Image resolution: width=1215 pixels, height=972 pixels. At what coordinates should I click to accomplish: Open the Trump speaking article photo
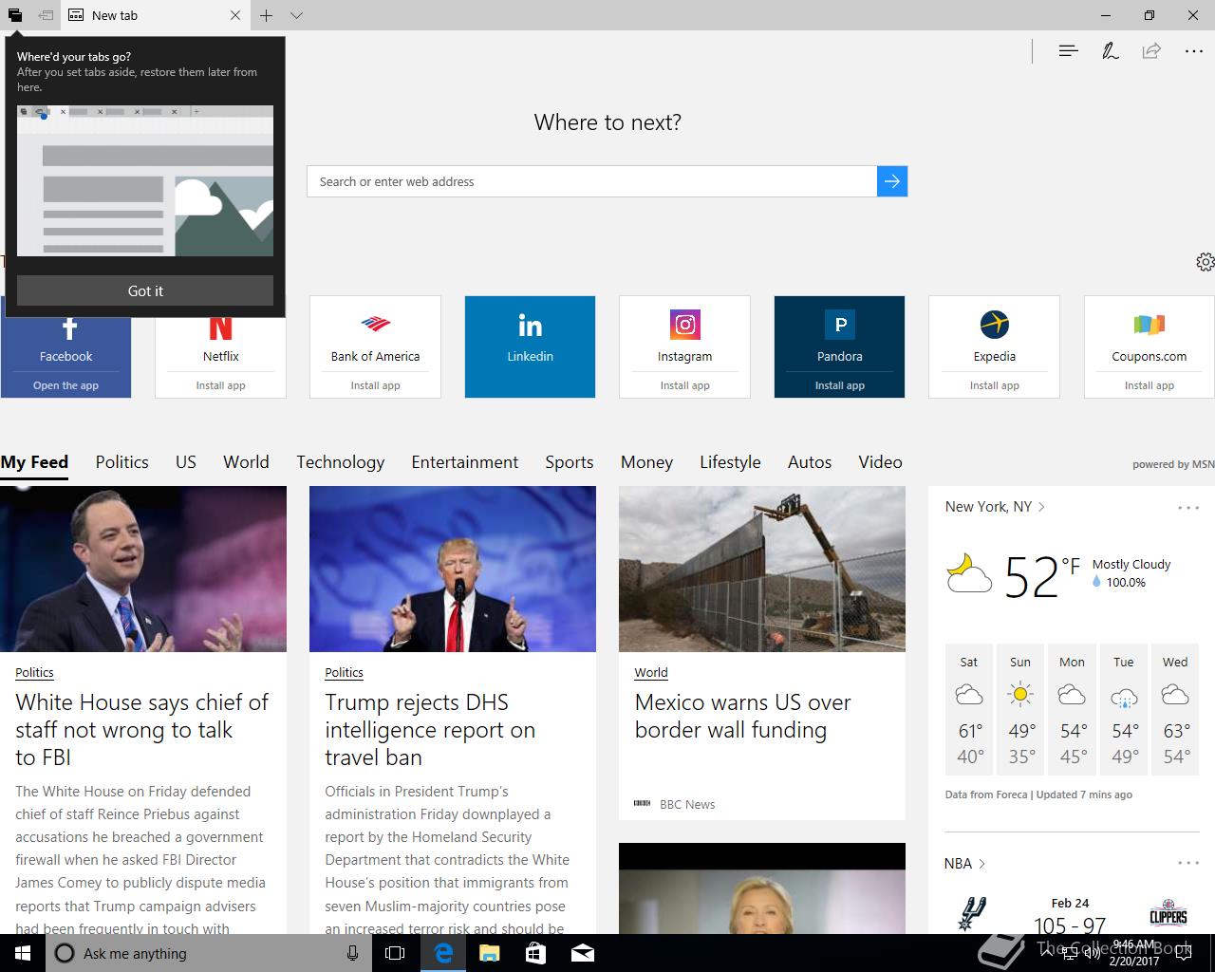[453, 569]
